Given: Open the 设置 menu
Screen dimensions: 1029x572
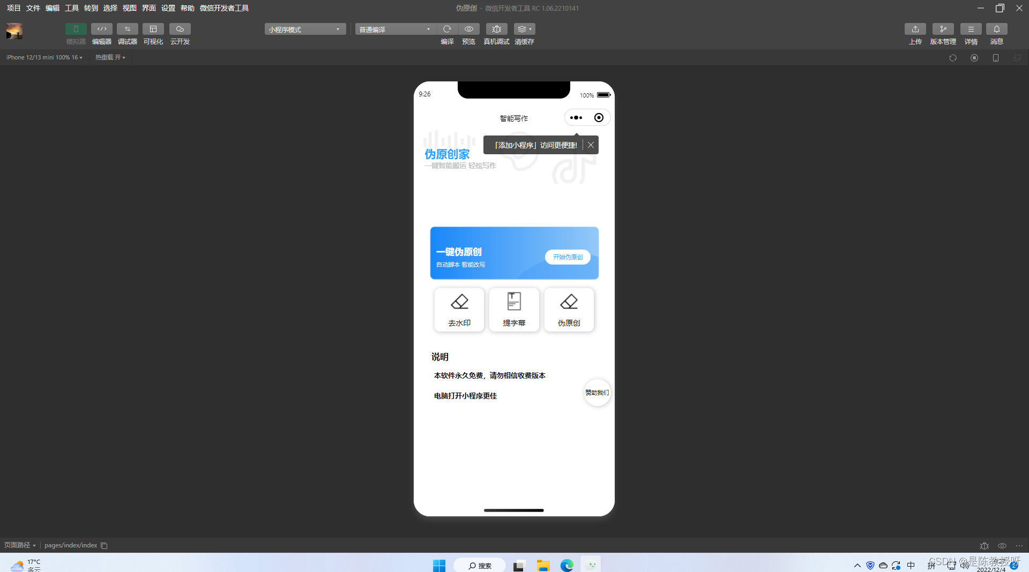Looking at the screenshot, I should [168, 8].
